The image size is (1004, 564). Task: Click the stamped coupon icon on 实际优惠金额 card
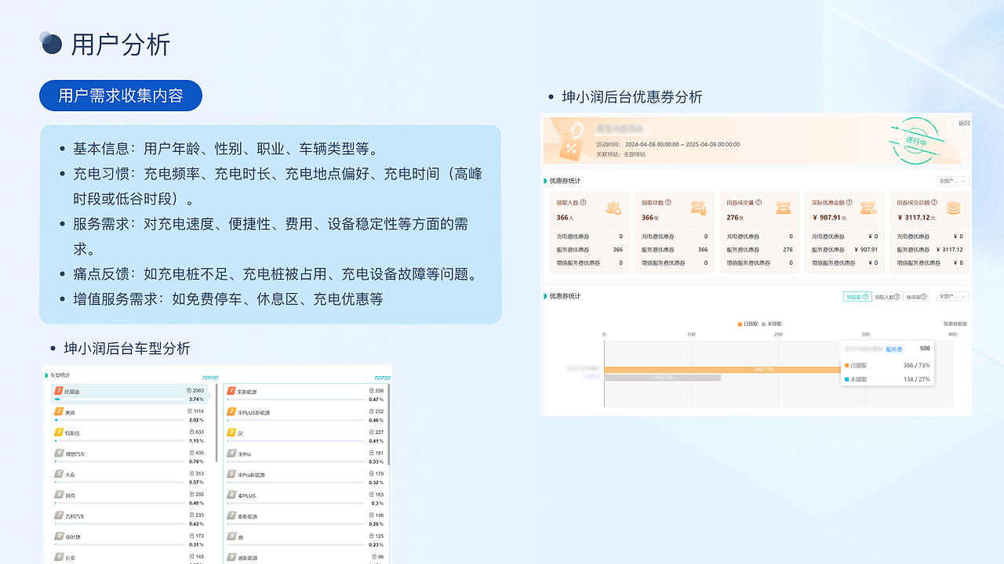pos(868,209)
